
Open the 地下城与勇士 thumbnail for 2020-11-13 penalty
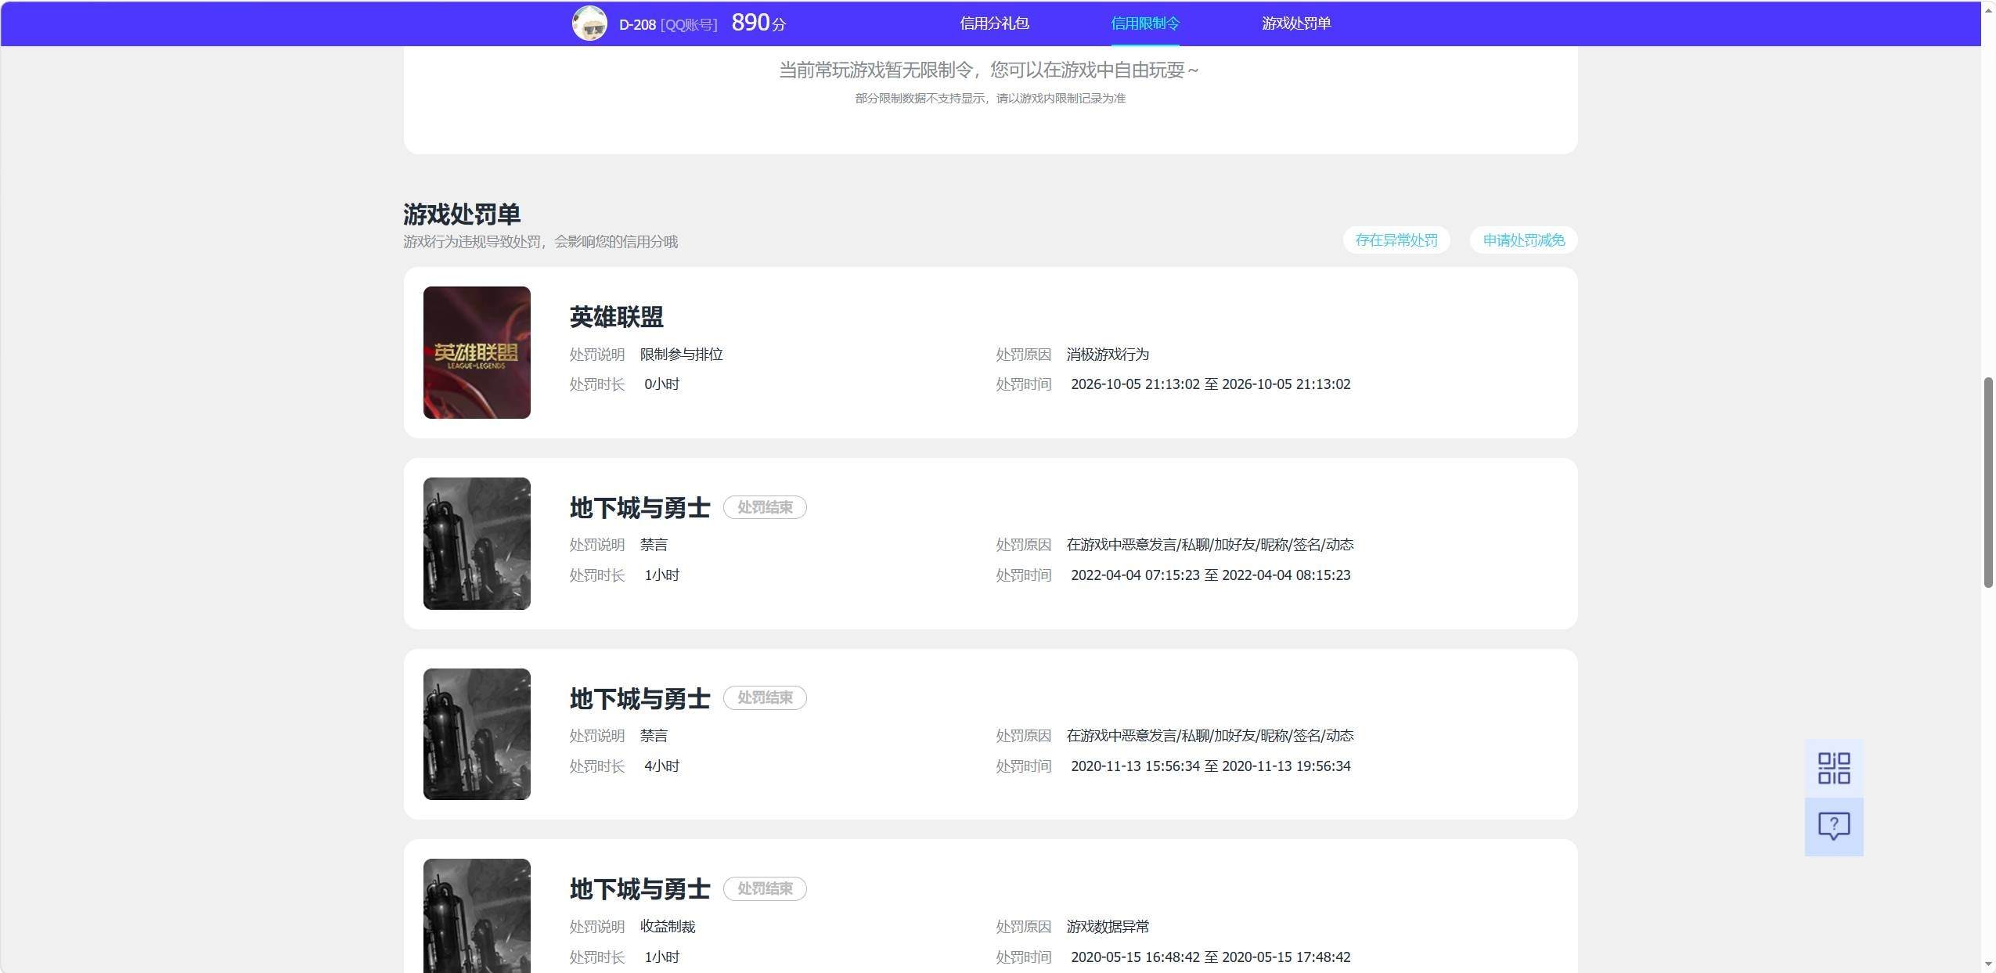[x=477, y=734]
